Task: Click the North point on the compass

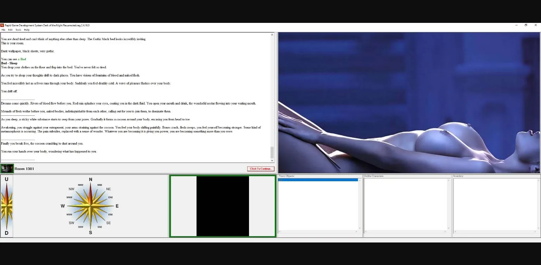Action: (x=91, y=180)
